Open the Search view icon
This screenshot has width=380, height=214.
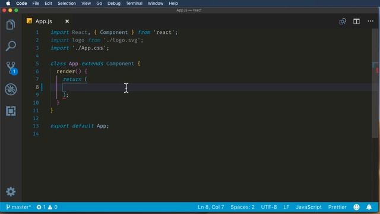pos(11,46)
